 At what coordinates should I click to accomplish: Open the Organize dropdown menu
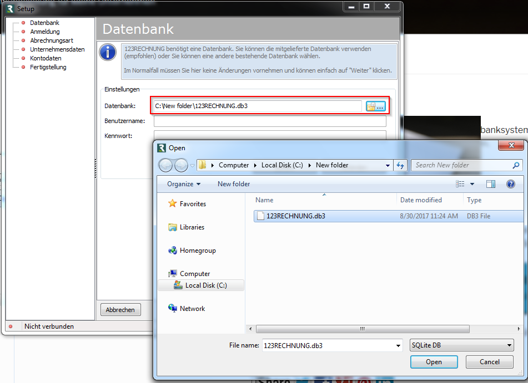tap(184, 184)
